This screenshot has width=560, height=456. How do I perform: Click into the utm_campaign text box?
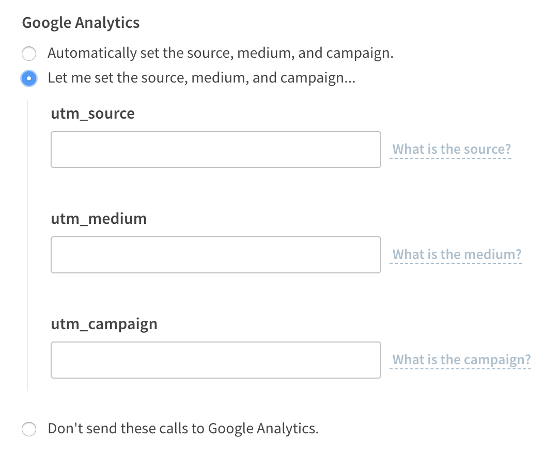pos(215,360)
